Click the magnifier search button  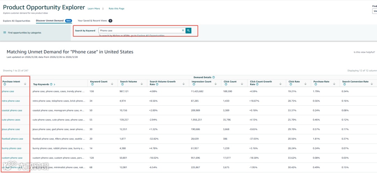(188, 31)
